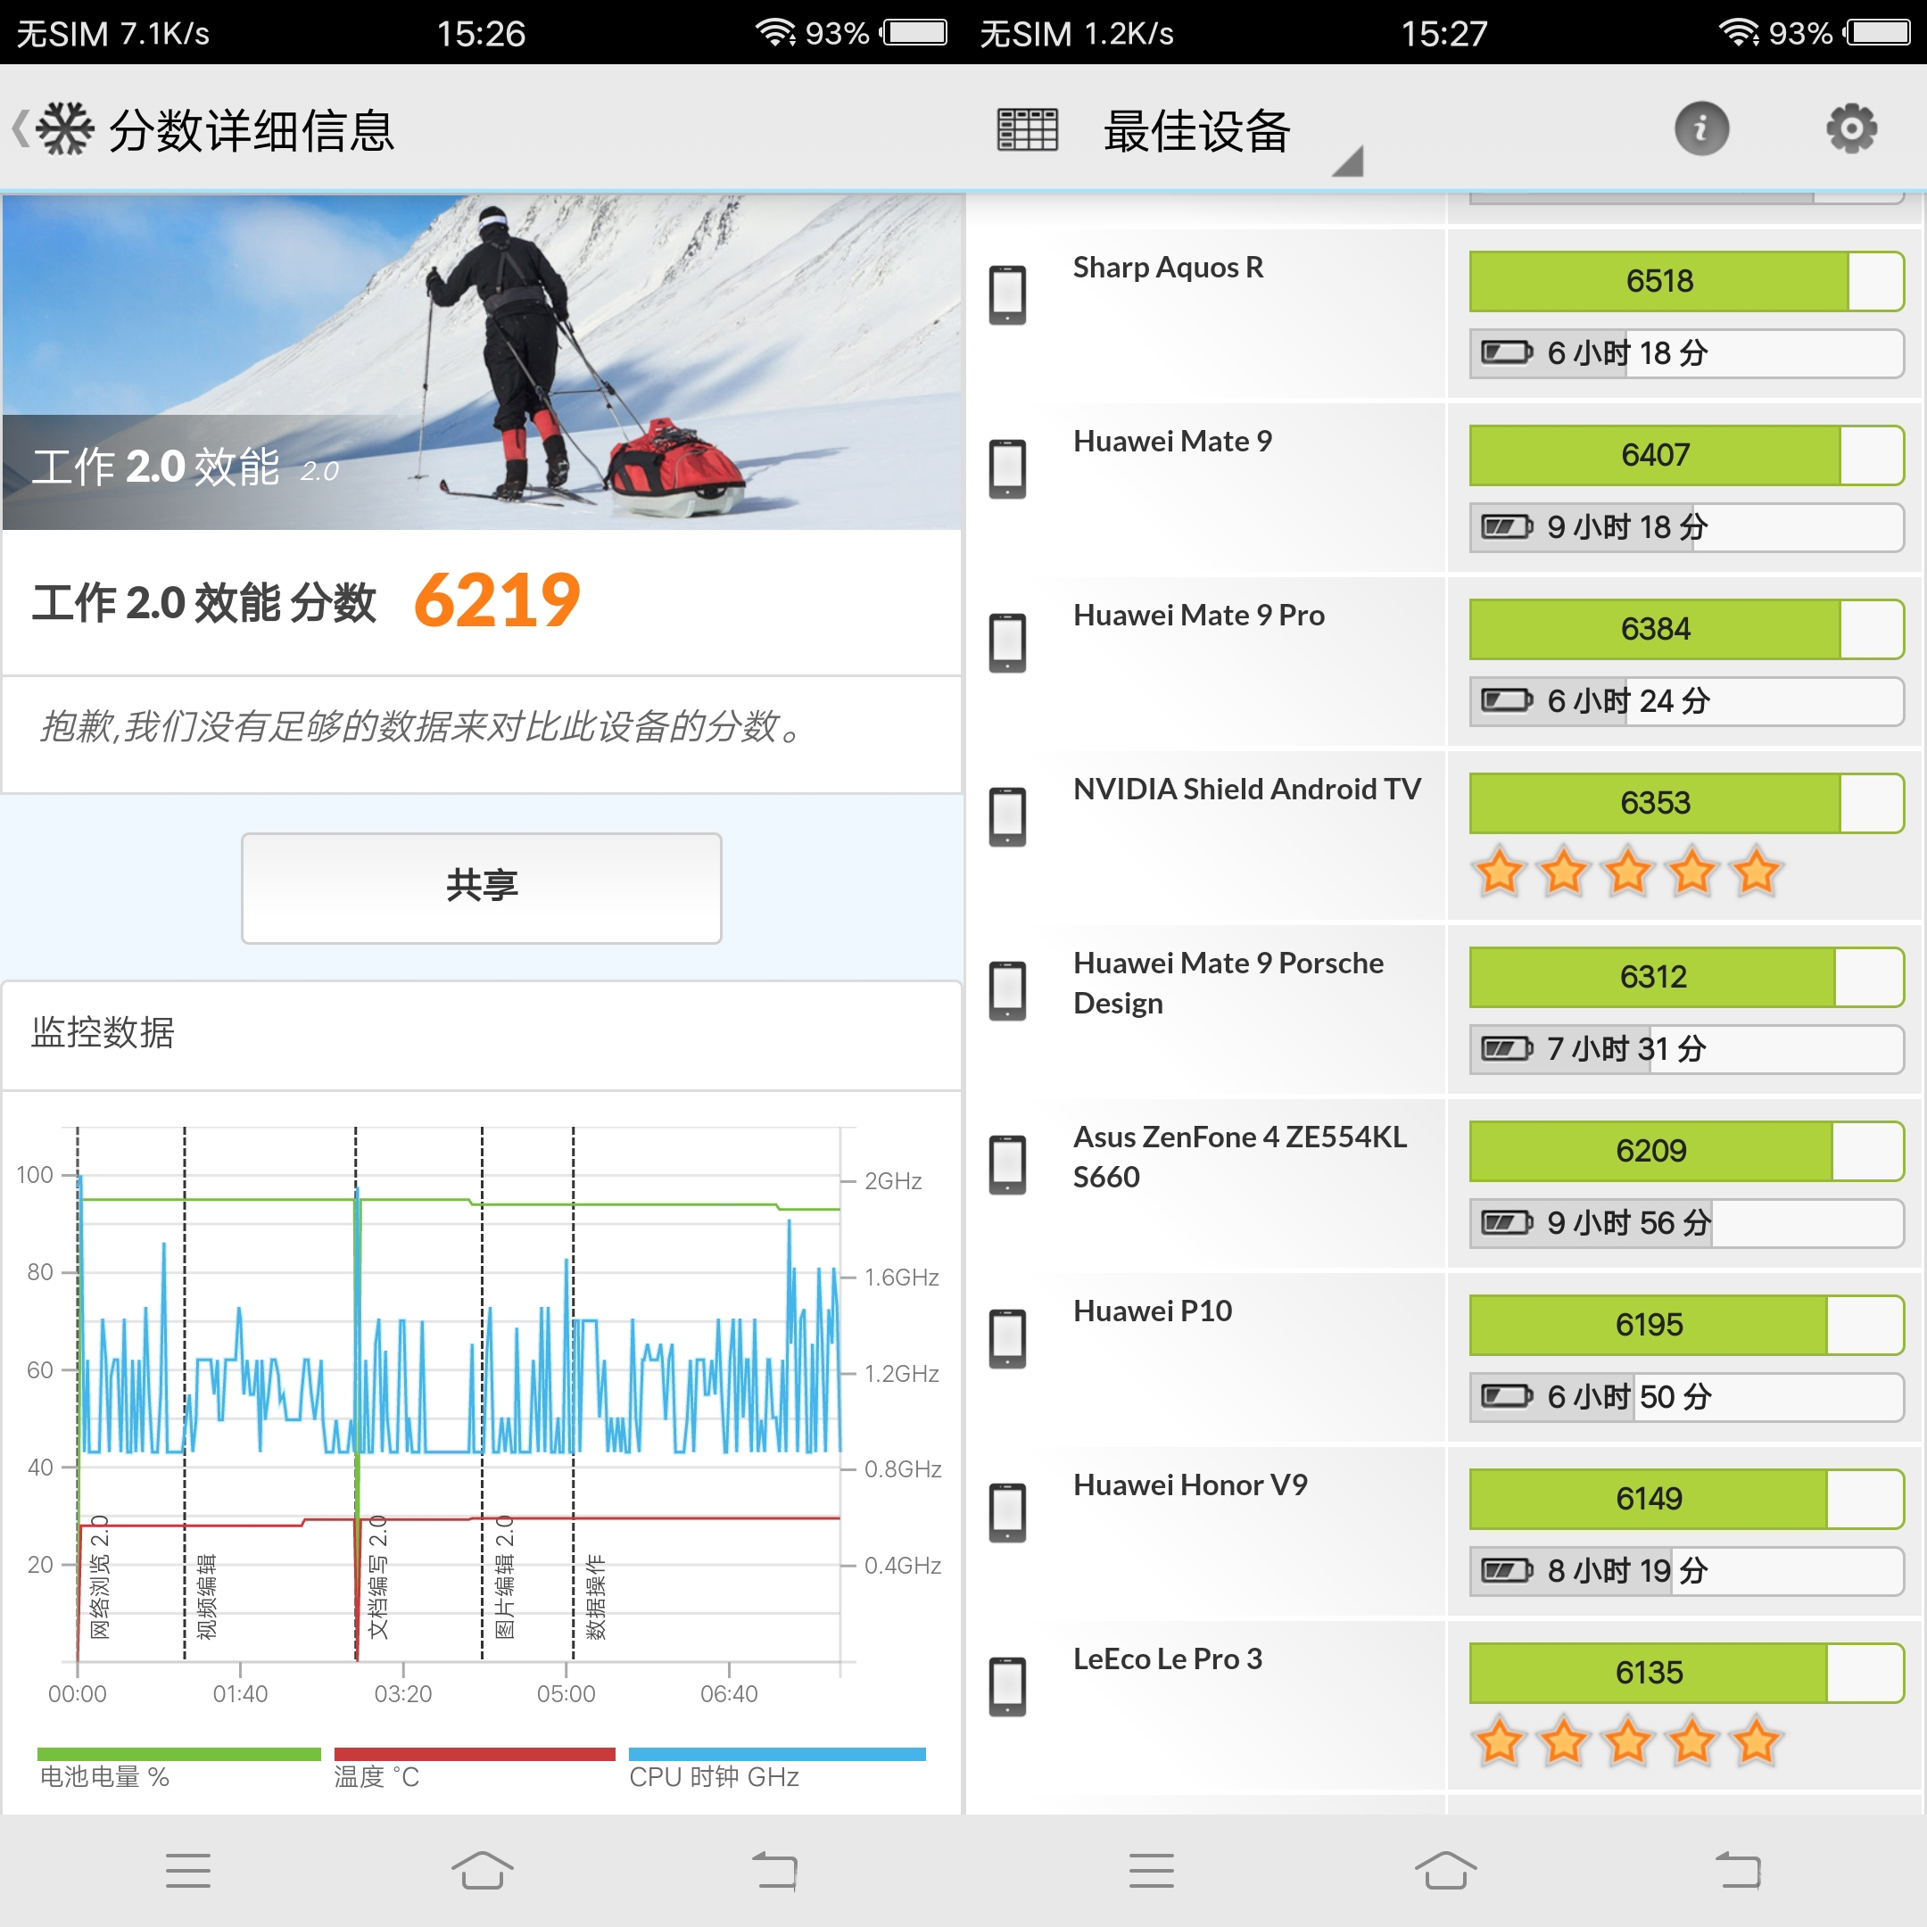Select Huawei Mate 9 Pro device name

point(1199,615)
